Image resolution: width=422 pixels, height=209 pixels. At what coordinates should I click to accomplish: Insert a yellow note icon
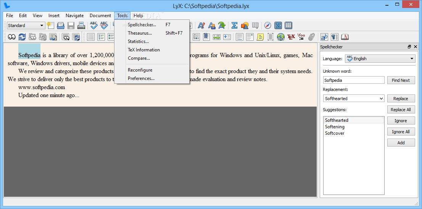[260, 37]
